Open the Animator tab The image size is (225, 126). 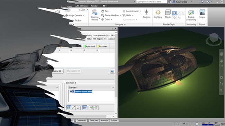tap(104, 120)
